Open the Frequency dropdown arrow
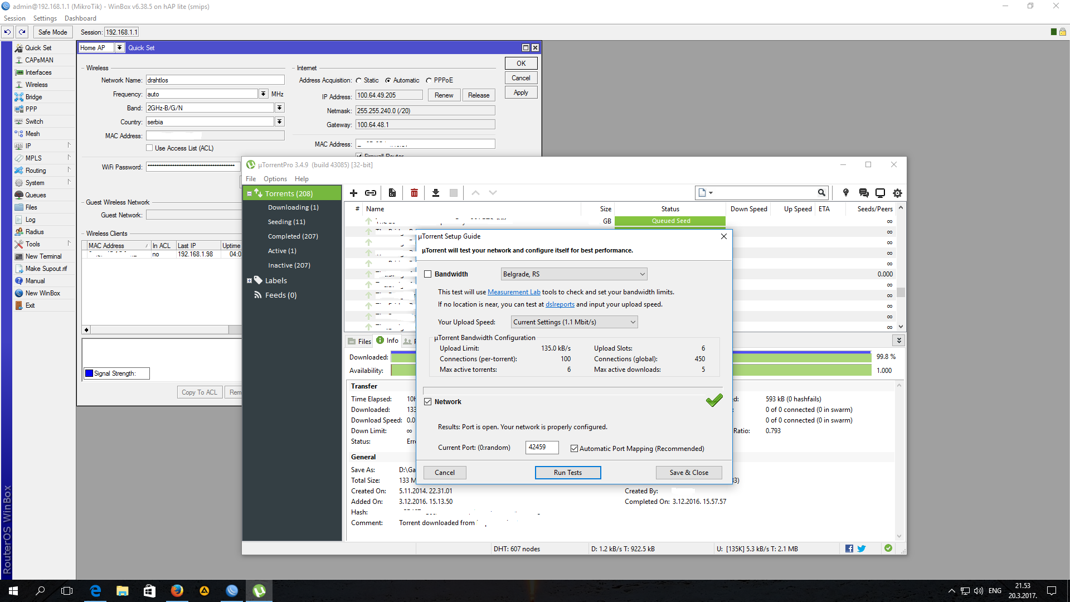The width and height of the screenshot is (1070, 602). 263,94
